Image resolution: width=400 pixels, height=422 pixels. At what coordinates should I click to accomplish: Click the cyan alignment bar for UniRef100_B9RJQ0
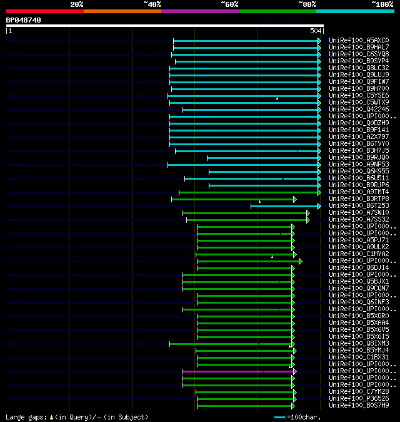pyautogui.click(x=263, y=158)
